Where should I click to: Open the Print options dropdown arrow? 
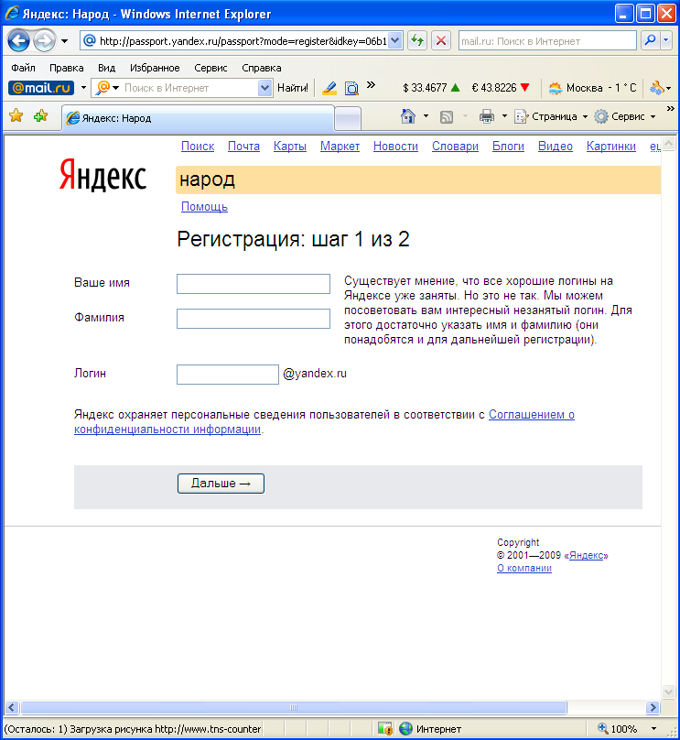[504, 116]
